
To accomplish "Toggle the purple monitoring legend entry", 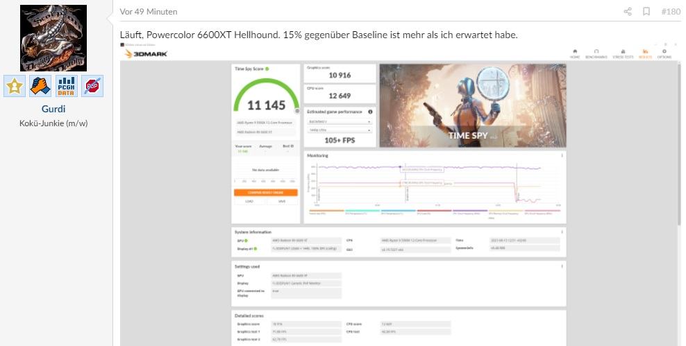I will pyautogui.click(x=470, y=211).
